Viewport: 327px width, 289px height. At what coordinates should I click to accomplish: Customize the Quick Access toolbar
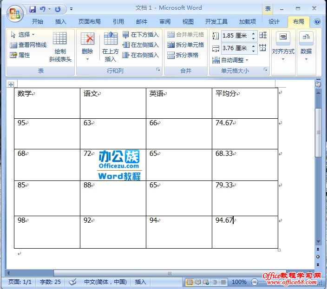click(72, 9)
